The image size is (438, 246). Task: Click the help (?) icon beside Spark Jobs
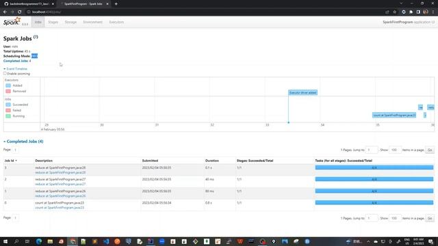click(36, 37)
